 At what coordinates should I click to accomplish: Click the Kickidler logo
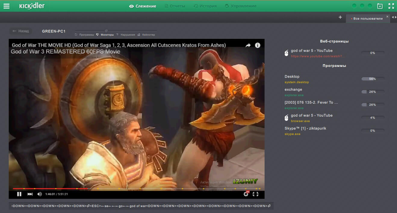pyautogui.click(x=32, y=6)
